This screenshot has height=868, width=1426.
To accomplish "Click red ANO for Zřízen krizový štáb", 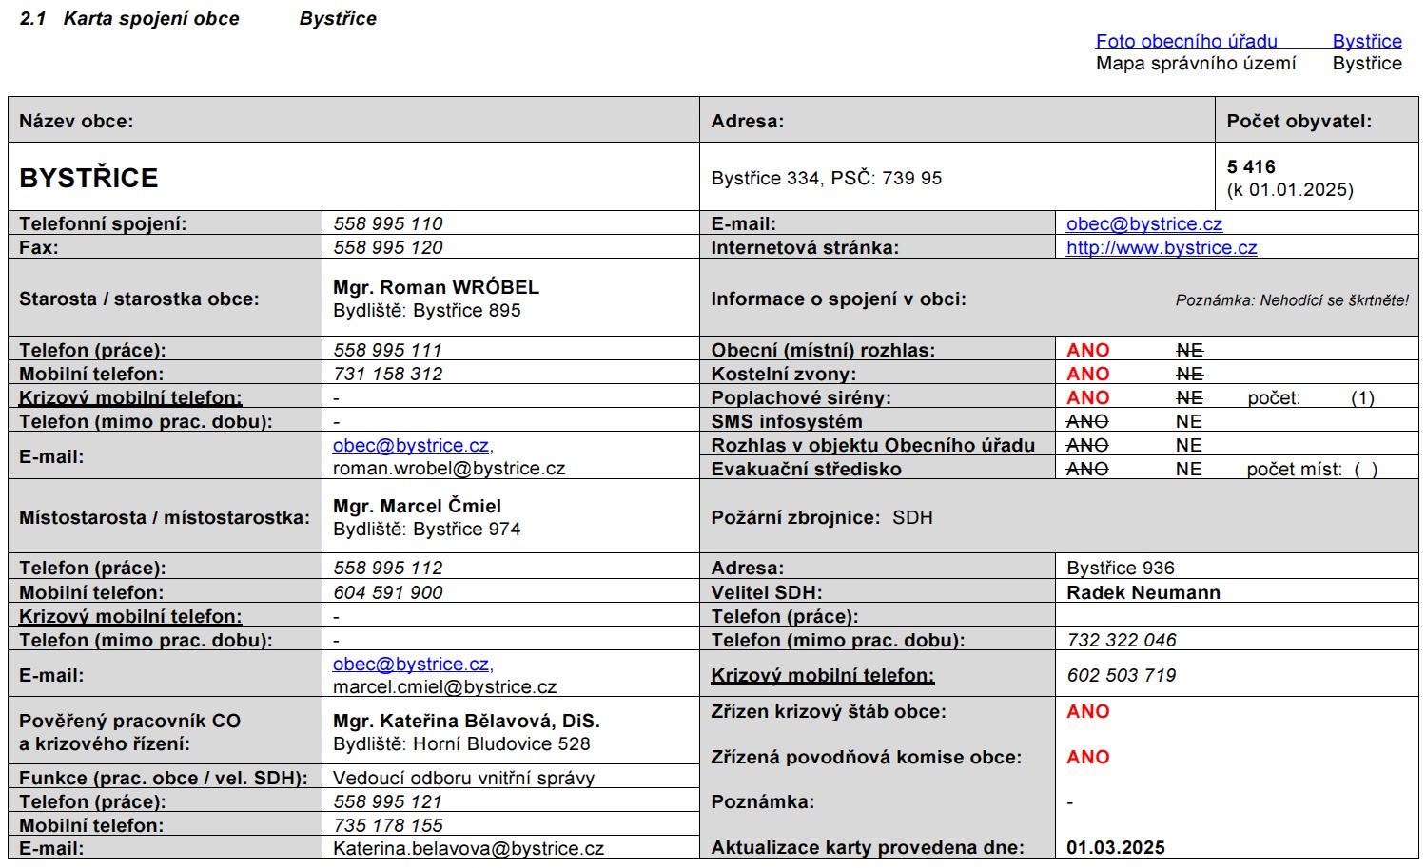I will 1087,711.
